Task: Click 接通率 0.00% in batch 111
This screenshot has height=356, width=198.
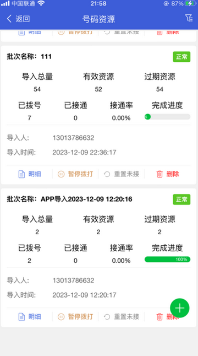Action: point(121,118)
